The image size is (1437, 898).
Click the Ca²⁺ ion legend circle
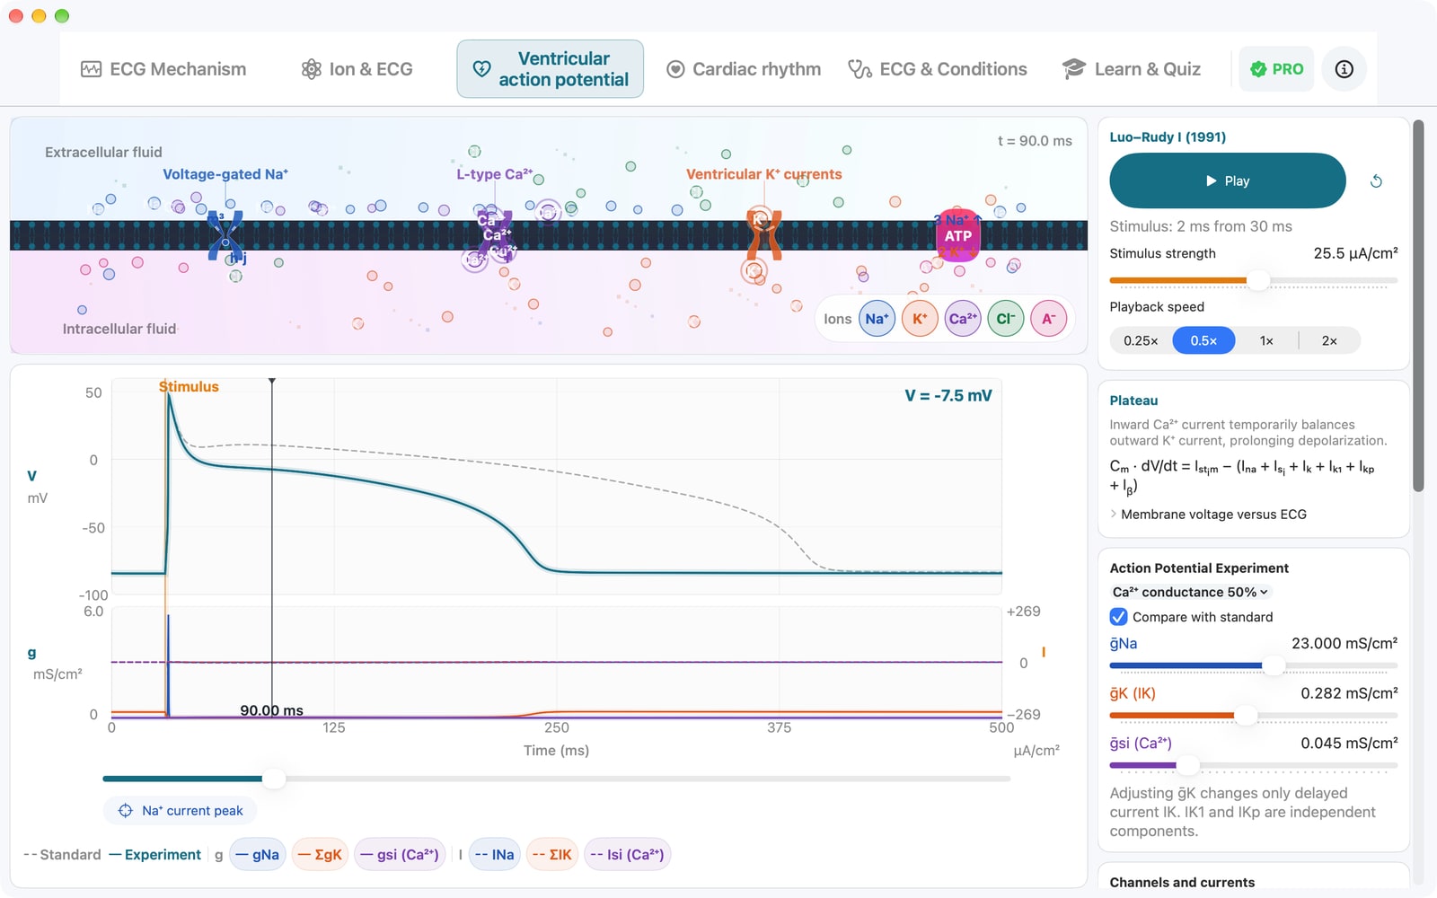point(963,319)
